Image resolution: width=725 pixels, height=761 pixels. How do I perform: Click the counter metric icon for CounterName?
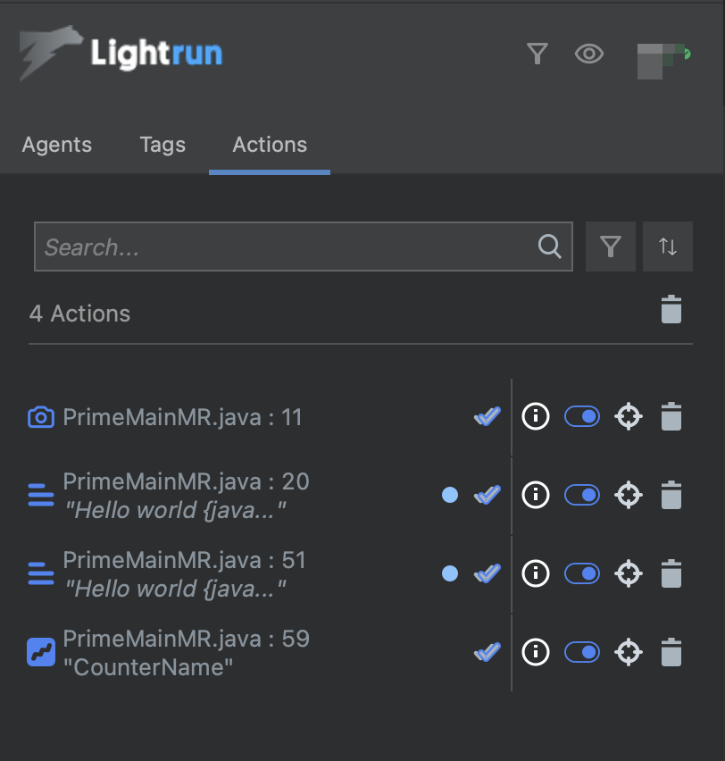click(x=40, y=653)
